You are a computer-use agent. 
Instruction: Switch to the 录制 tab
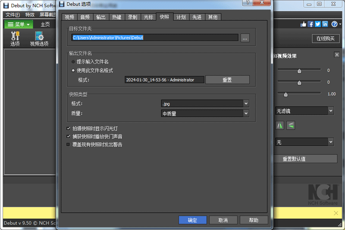pyautogui.click(x=132, y=17)
